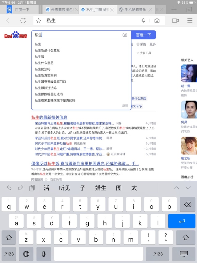
Task: Open 偶像反怼私生饭 result link
Action: [85, 163]
